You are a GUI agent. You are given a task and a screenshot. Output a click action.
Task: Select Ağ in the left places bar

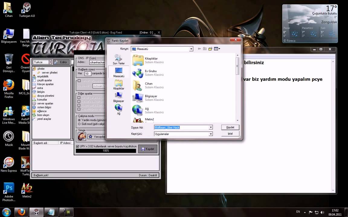(118, 110)
